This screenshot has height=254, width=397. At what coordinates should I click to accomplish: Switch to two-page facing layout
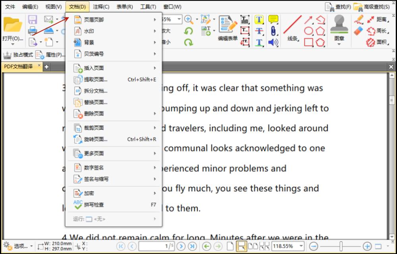[x=253, y=246]
